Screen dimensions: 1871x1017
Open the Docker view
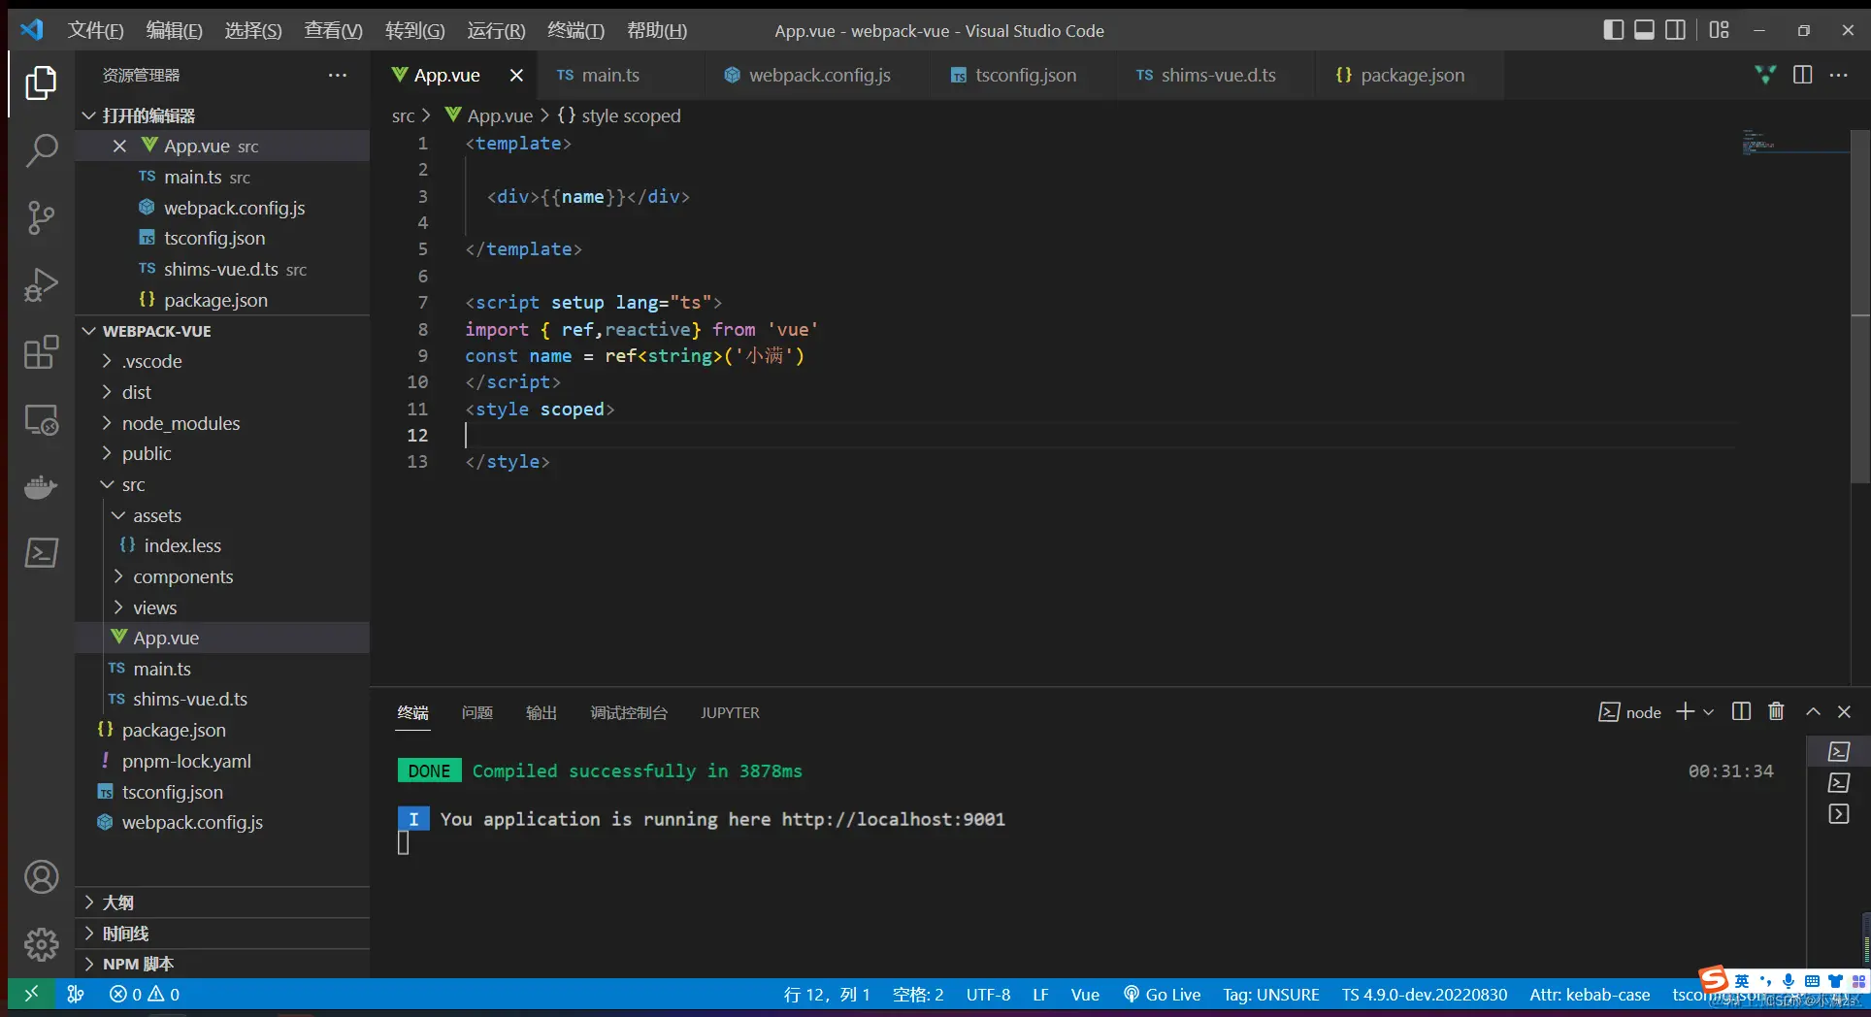click(41, 486)
